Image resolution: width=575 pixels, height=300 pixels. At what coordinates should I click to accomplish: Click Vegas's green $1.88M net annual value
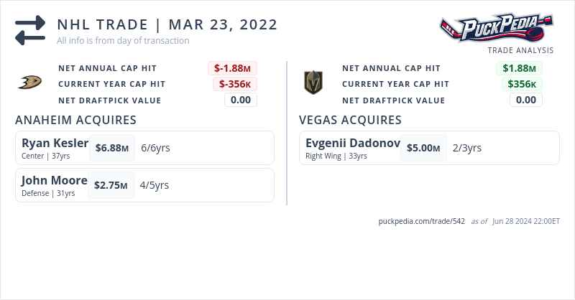[x=519, y=68]
